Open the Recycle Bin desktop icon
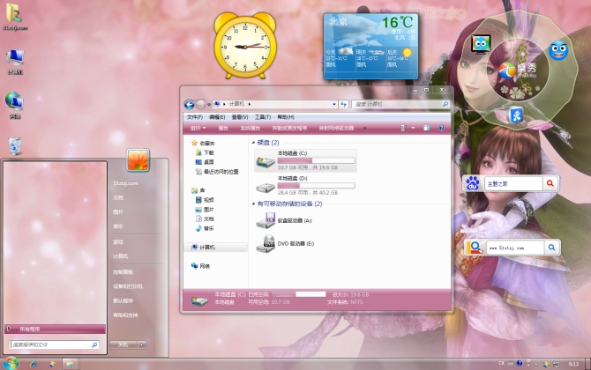This screenshot has width=591, height=370. coord(15,146)
